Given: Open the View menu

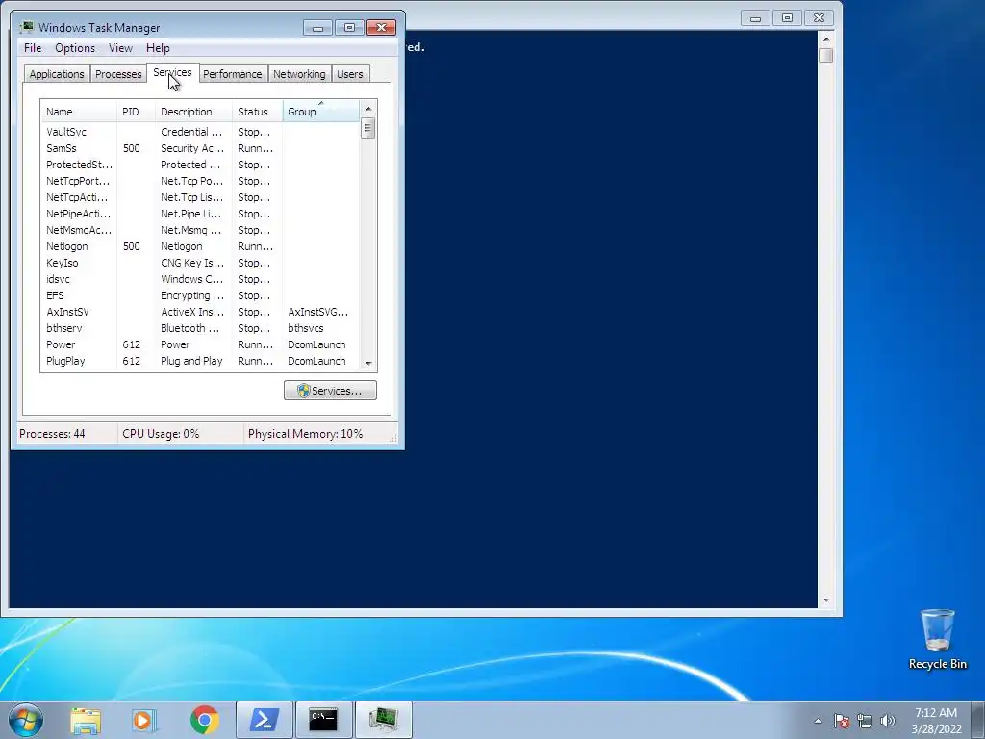Looking at the screenshot, I should click(x=120, y=48).
